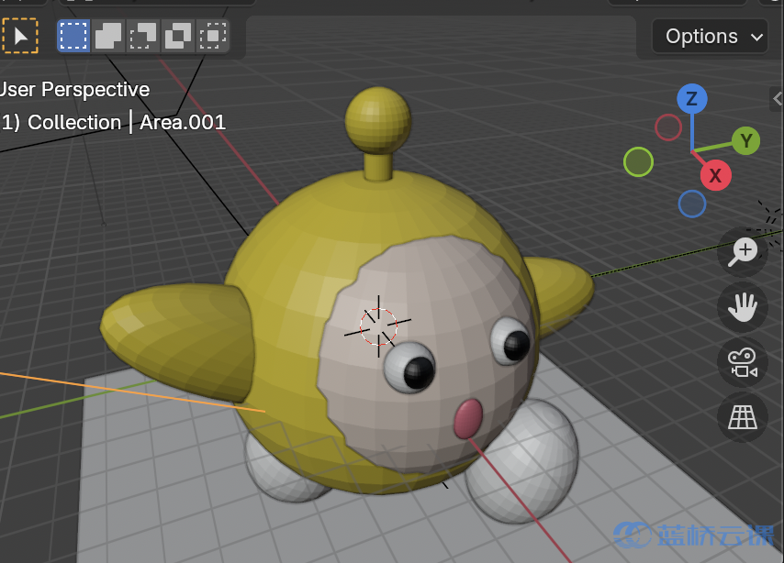
Task: Enable Set New Selection mode
Action: (x=73, y=37)
